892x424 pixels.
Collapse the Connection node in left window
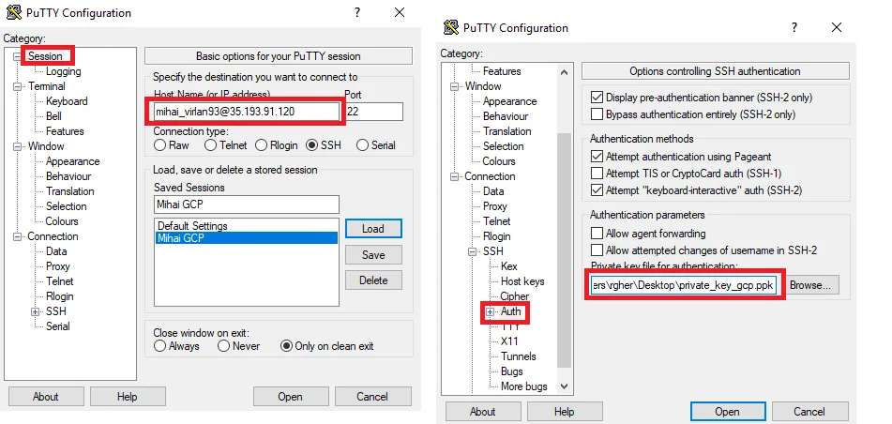[17, 236]
